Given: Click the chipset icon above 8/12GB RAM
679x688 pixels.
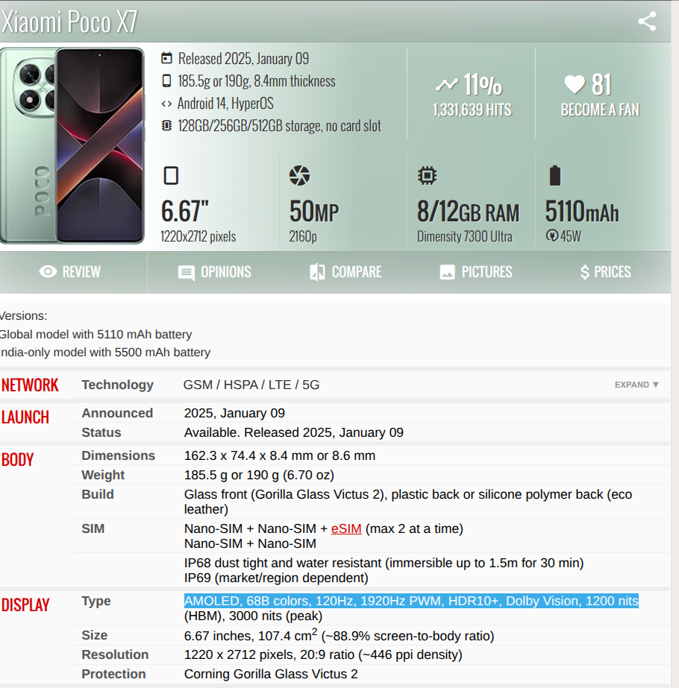Looking at the screenshot, I should tap(427, 175).
